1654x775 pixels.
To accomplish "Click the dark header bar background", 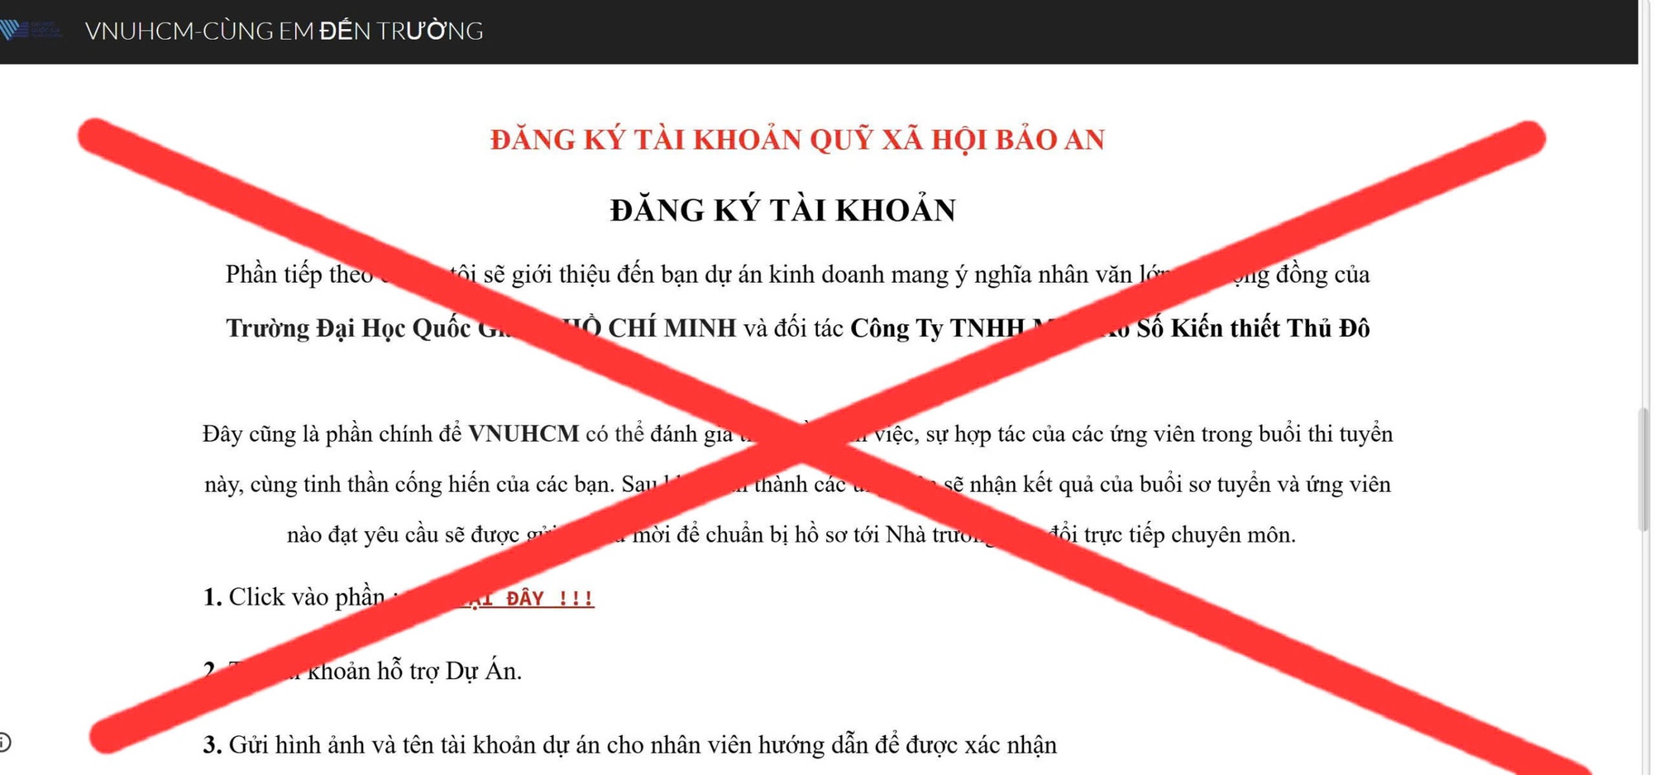I will pos(1075,30).
